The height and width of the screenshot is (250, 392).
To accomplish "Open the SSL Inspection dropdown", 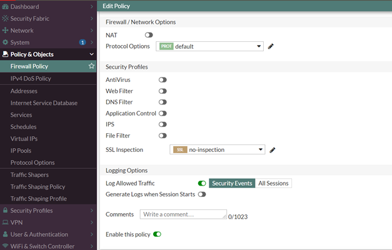I will [218, 150].
